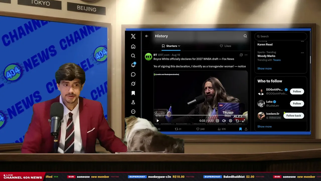The image size is (321, 181).
Task: Open options for the Karen Read trend
Action: click(302, 41)
